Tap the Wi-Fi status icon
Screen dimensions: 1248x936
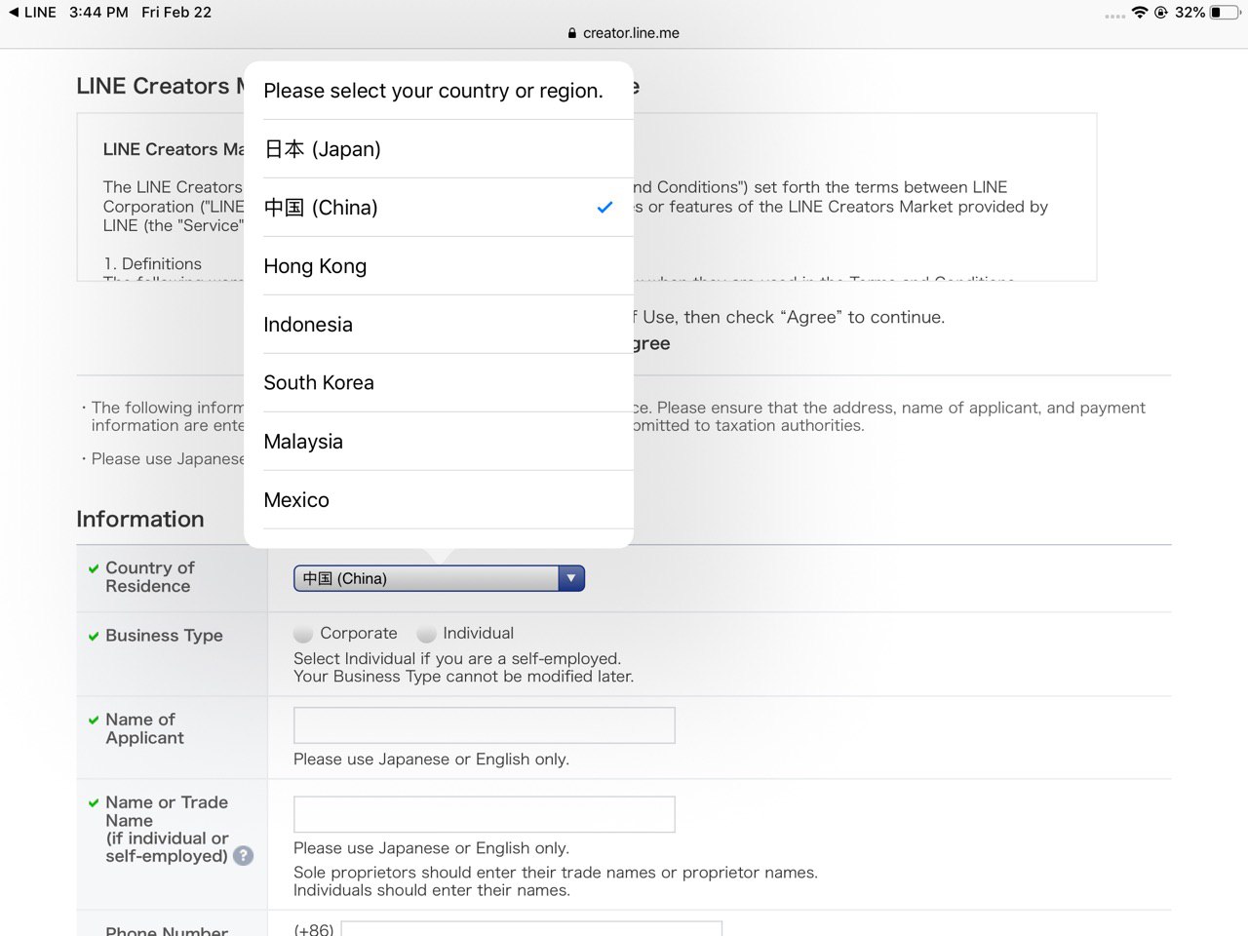click(x=1139, y=13)
